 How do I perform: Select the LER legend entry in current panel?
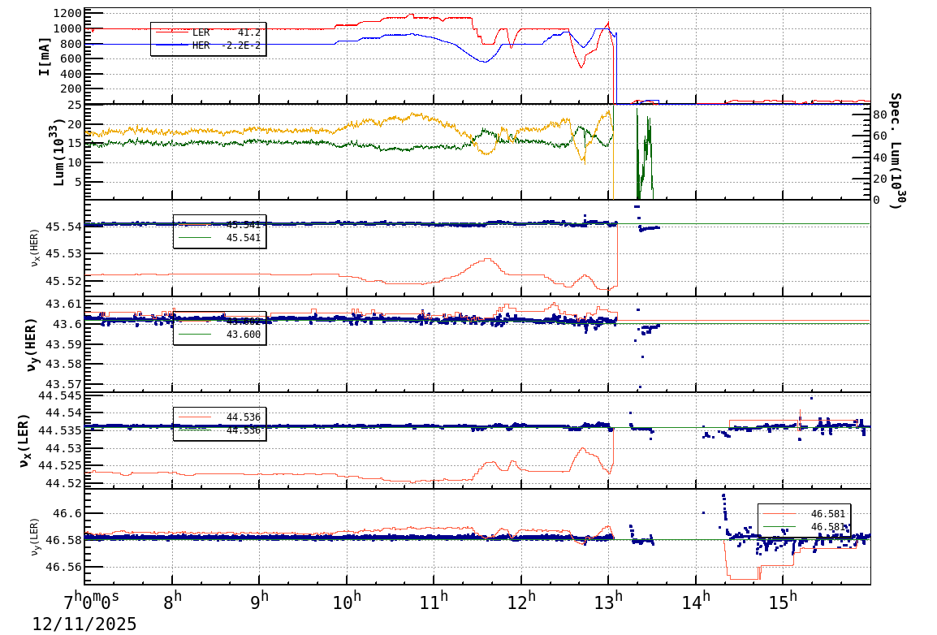click(x=198, y=33)
